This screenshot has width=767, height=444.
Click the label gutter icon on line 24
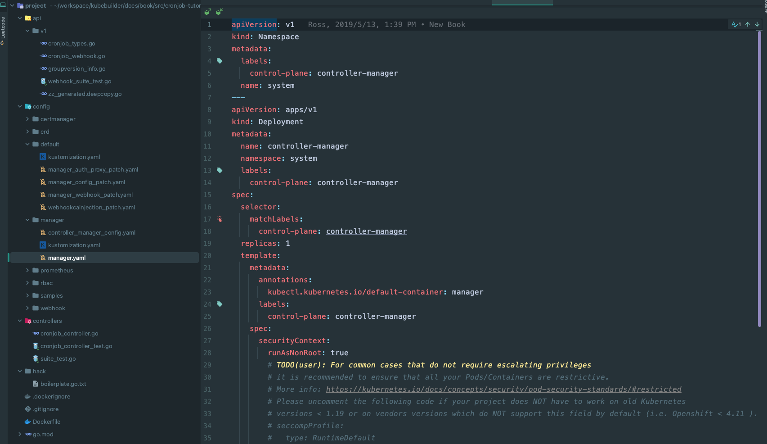pyautogui.click(x=220, y=304)
